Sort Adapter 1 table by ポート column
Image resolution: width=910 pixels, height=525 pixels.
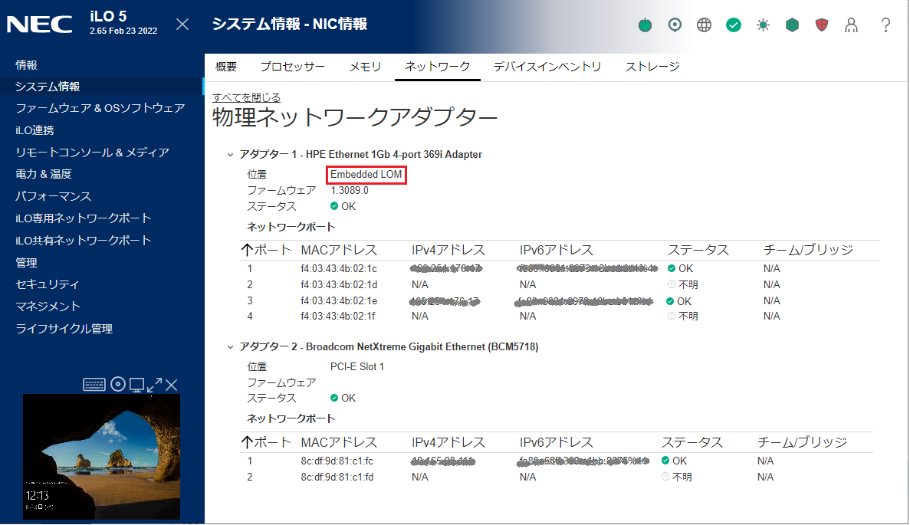pyautogui.click(x=266, y=250)
